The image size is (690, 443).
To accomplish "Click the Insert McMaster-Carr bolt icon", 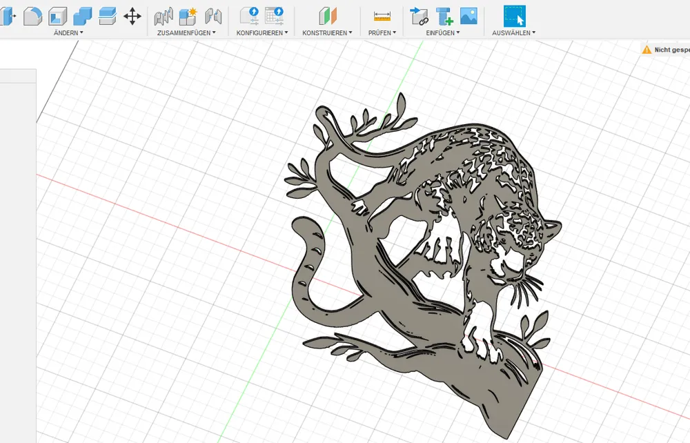I will click(x=444, y=17).
